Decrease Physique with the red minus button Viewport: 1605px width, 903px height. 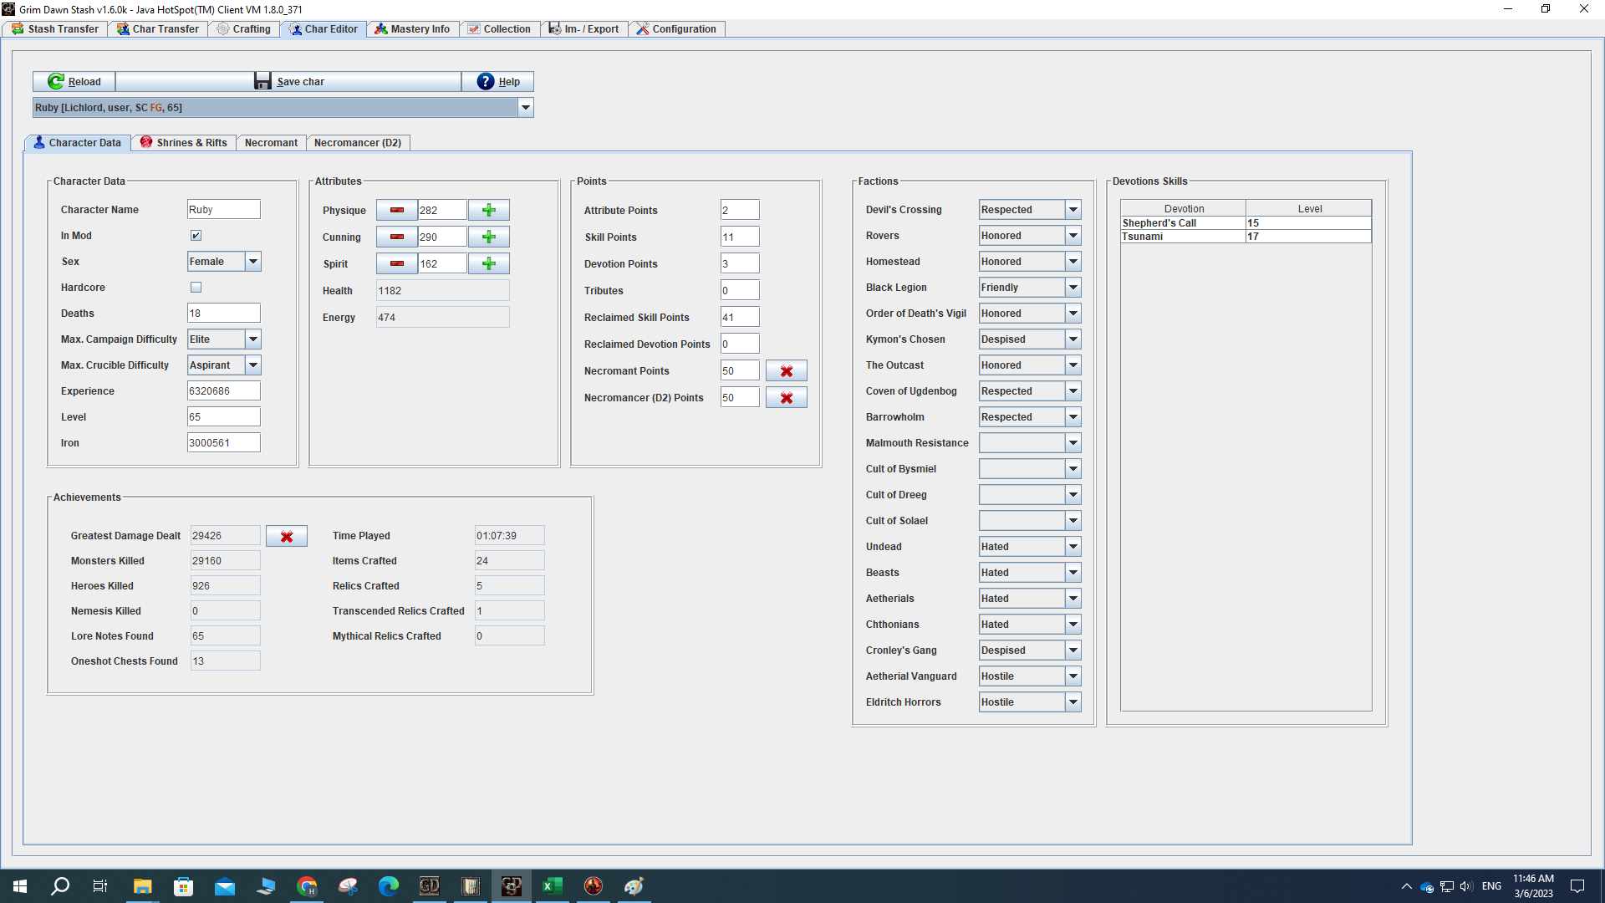tap(397, 210)
